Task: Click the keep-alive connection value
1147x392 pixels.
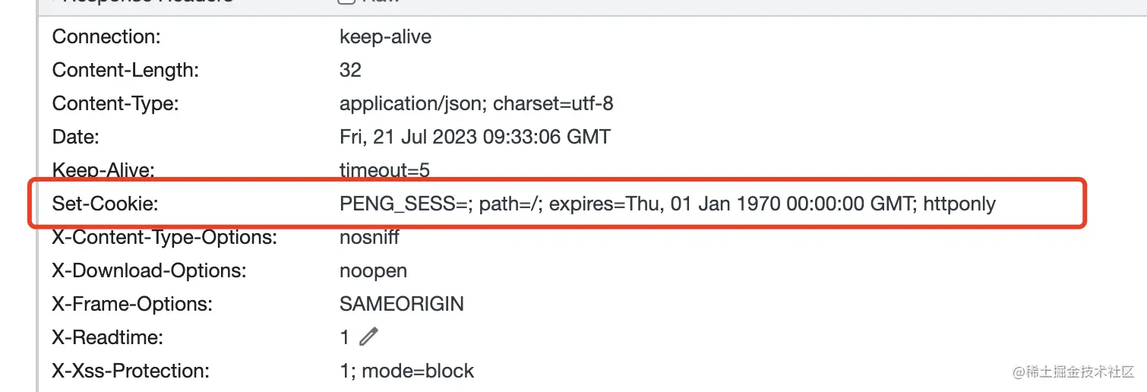Action: [385, 36]
